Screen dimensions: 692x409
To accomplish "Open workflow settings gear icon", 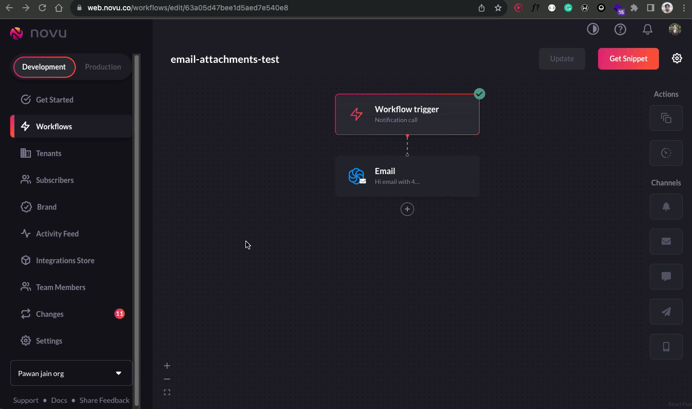I will [x=677, y=58].
